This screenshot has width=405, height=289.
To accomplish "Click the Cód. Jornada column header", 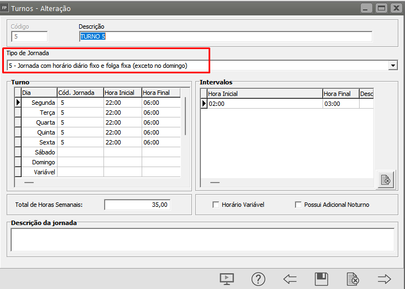I will 80,93.
